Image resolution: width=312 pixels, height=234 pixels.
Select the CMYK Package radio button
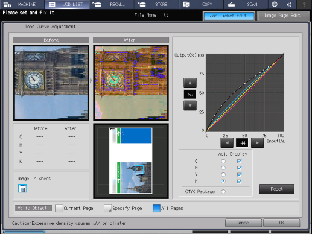223,192
